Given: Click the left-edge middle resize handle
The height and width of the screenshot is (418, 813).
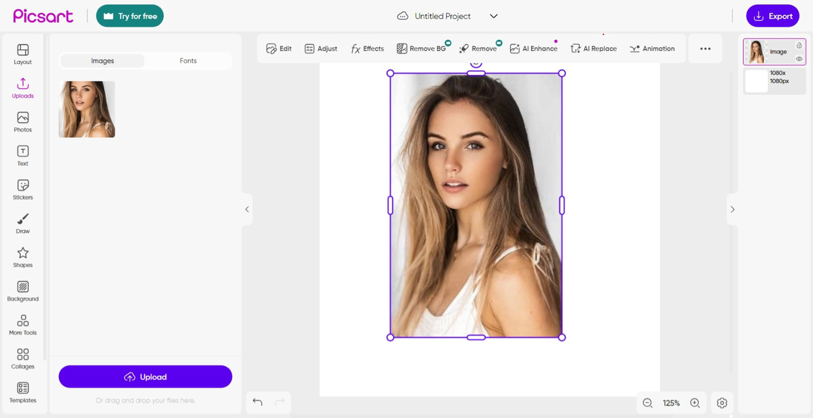Looking at the screenshot, I should pyautogui.click(x=390, y=205).
